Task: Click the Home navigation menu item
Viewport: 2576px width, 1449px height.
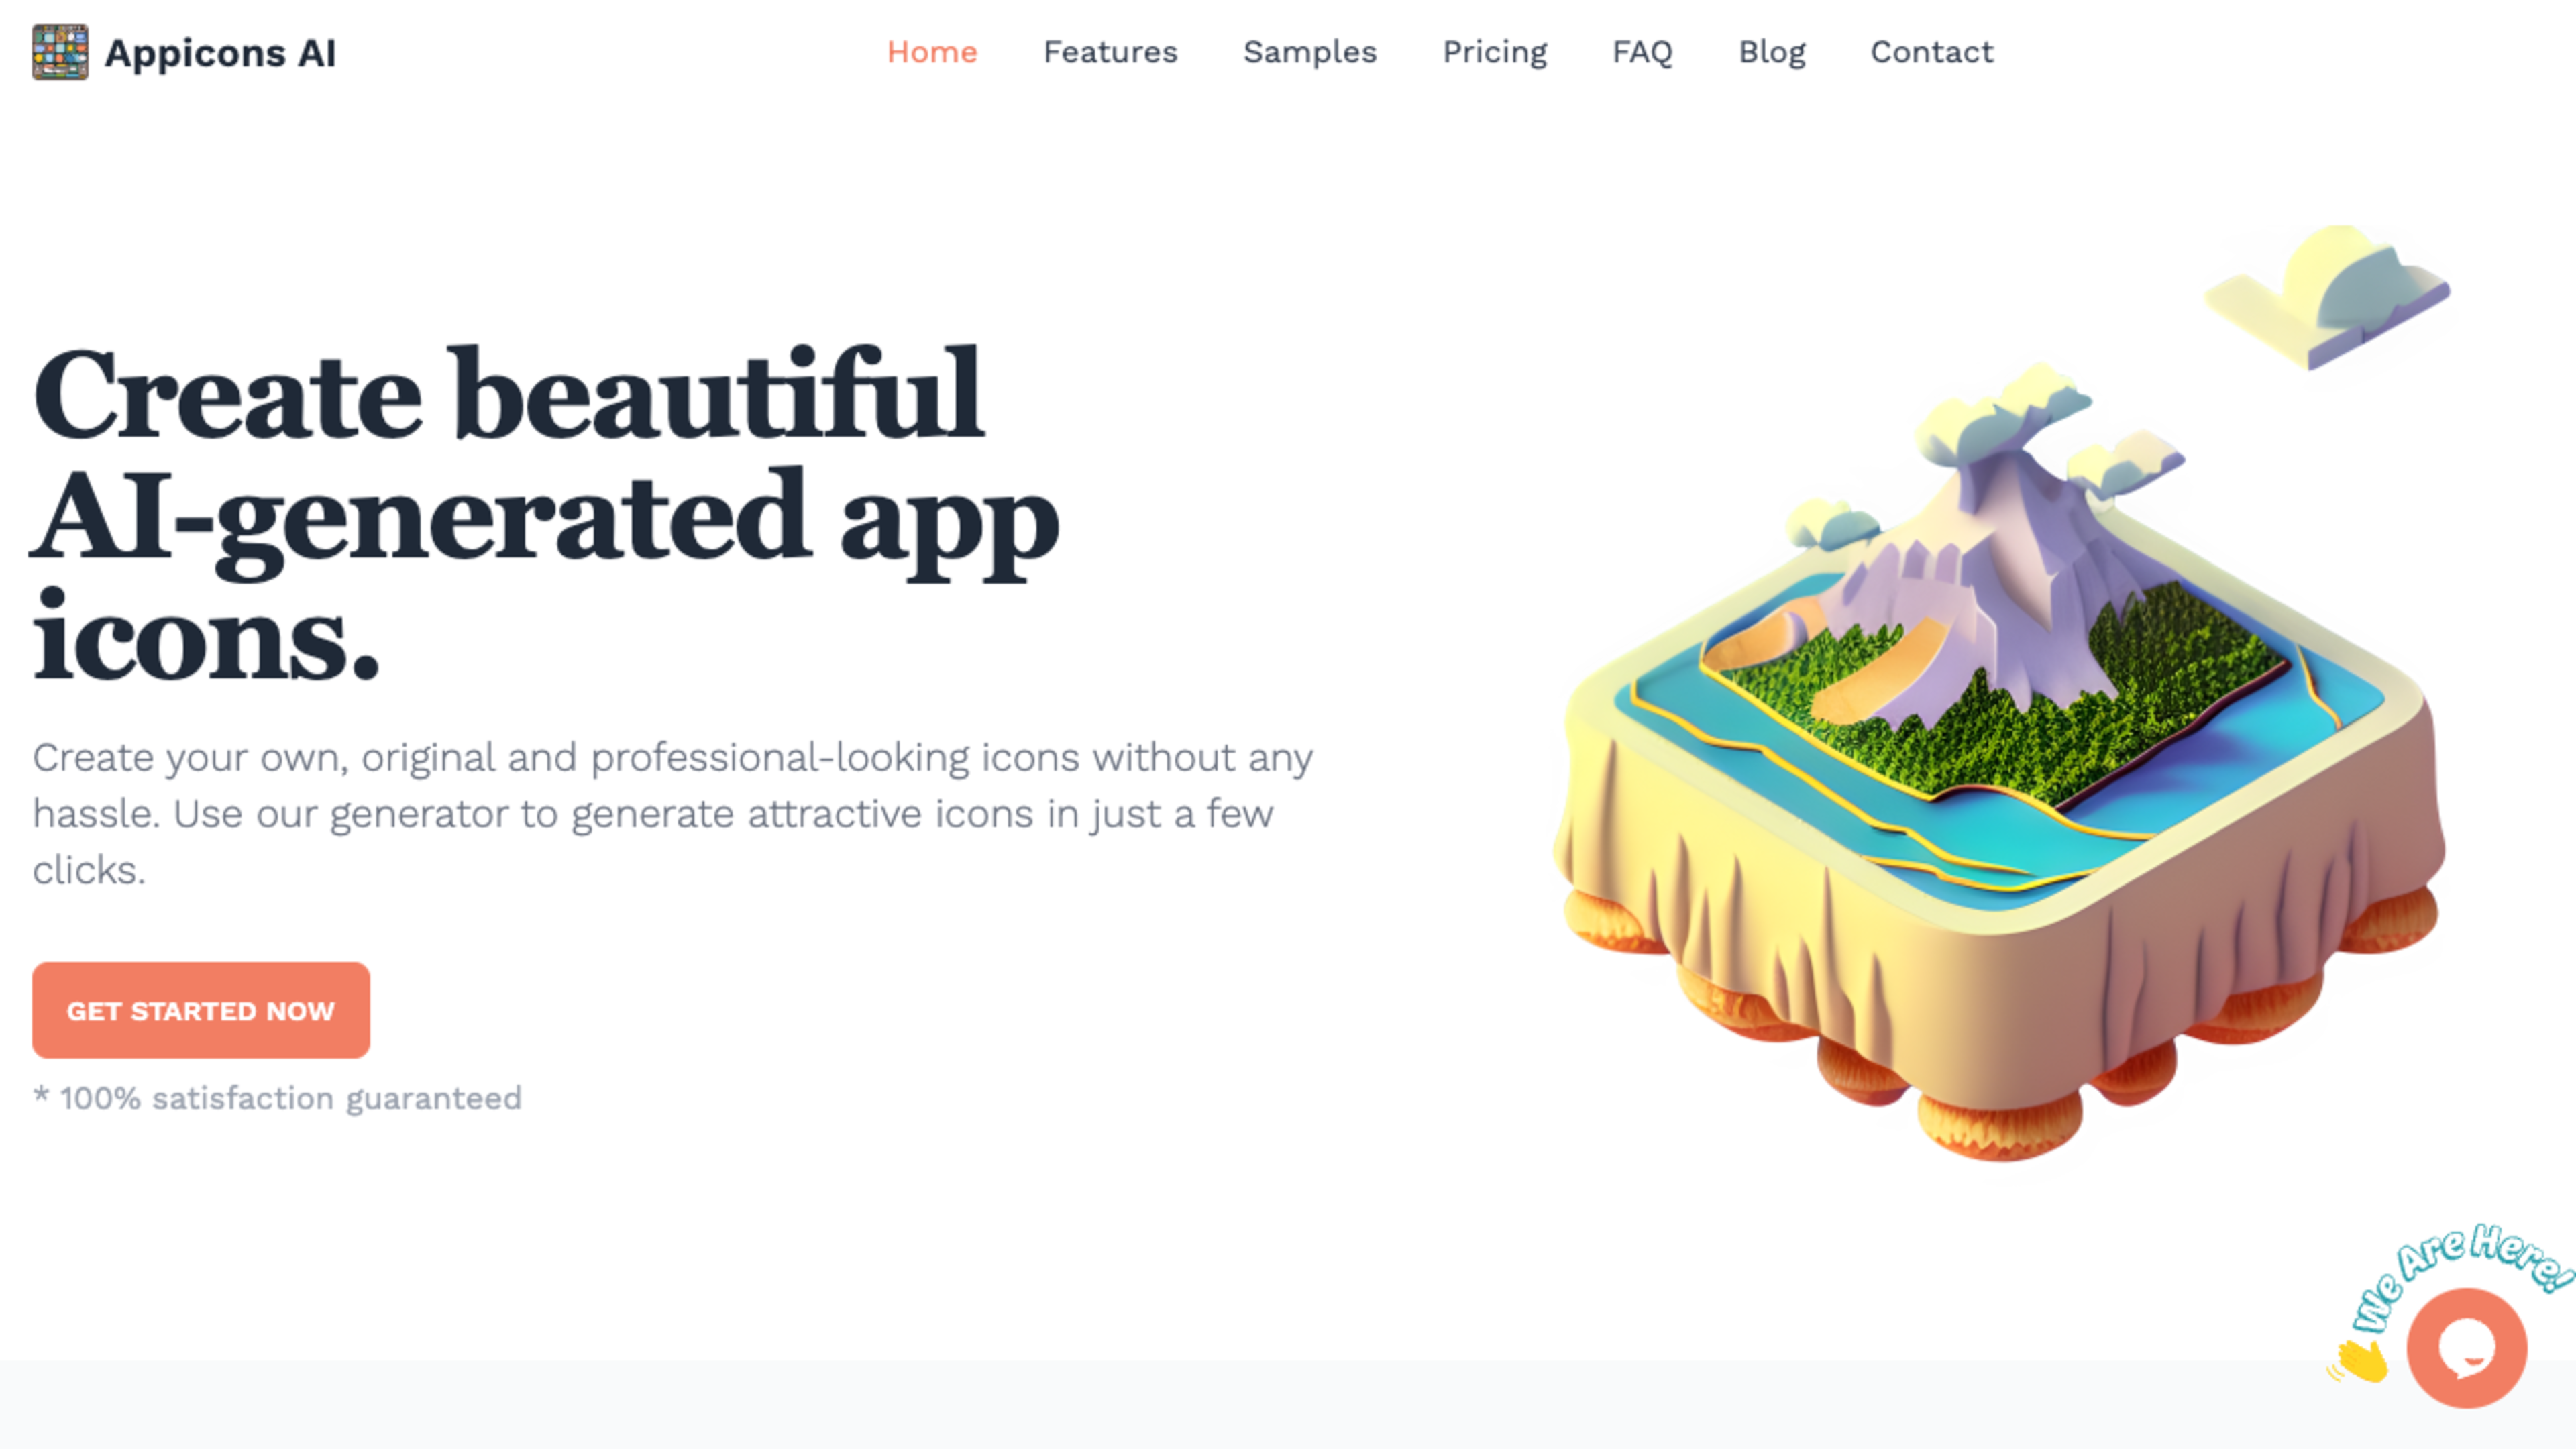Action: click(932, 51)
